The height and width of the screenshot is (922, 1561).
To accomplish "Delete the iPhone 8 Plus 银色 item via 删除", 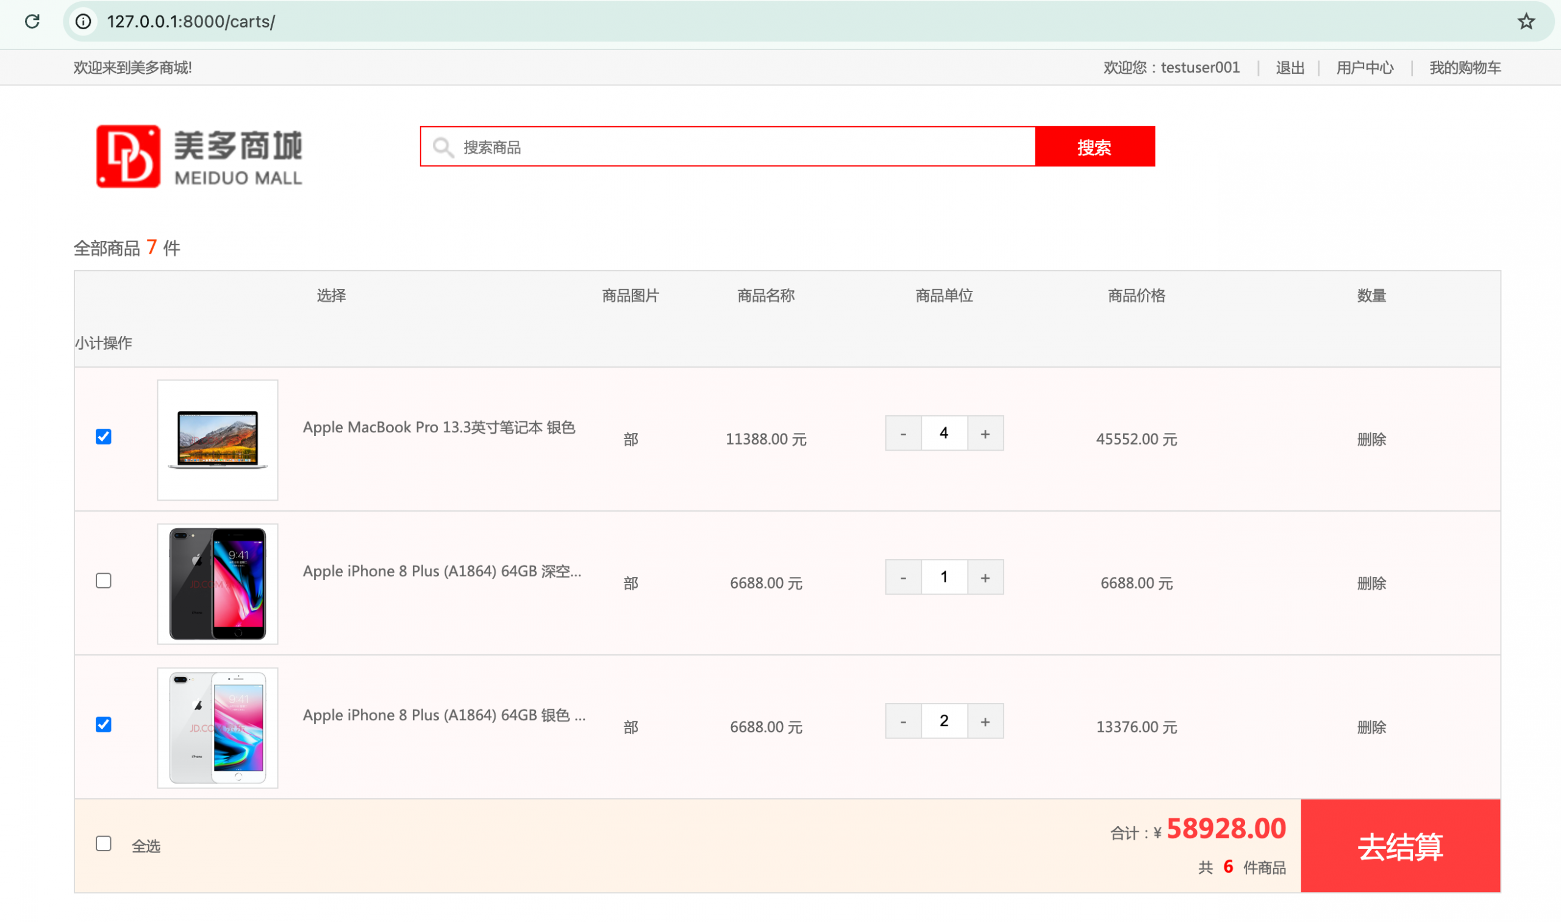I will [x=1371, y=727].
